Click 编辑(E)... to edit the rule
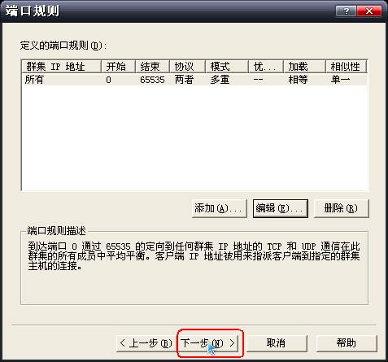The width and height of the screenshot is (388, 362). 281,208
